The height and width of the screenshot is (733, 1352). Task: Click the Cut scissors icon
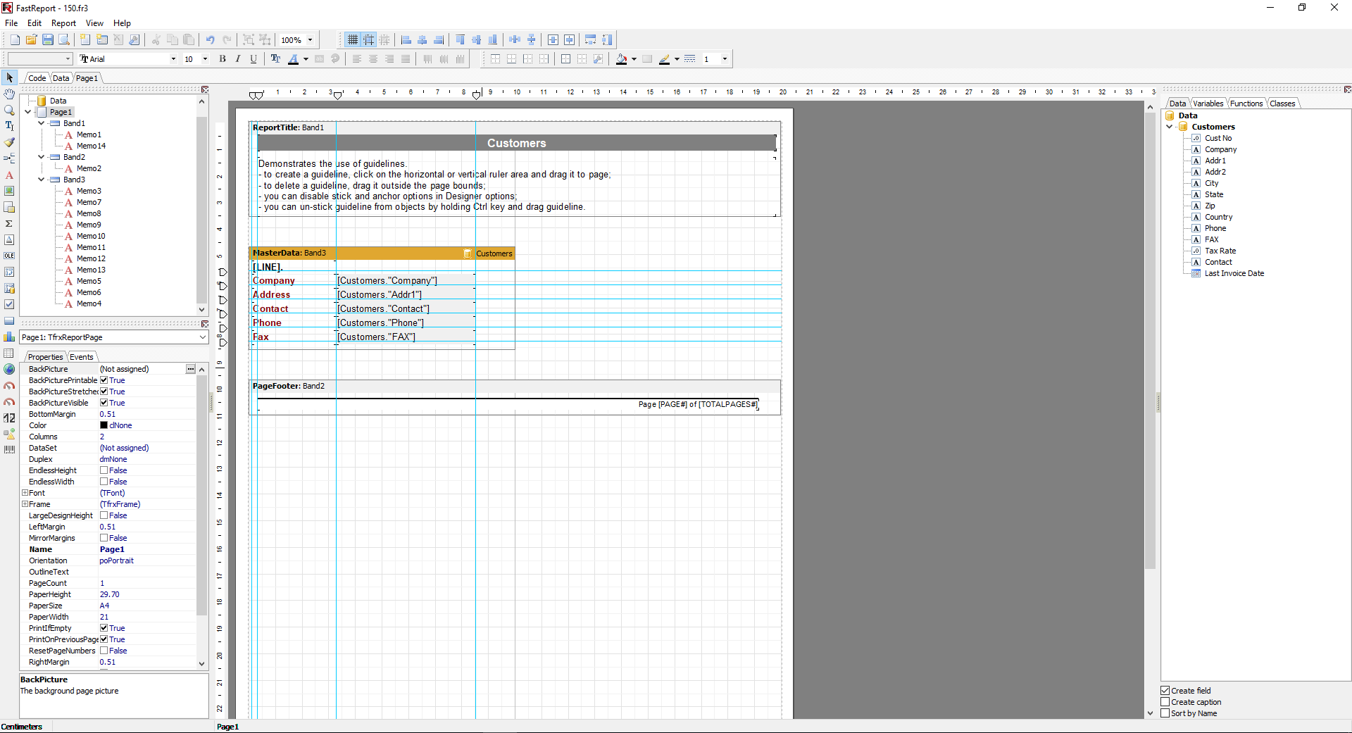point(156,40)
